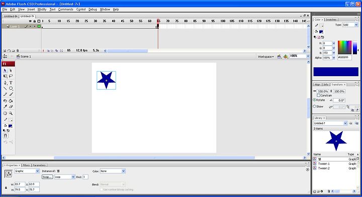
Task: Select the Pen tool
Action: pyautogui.click(x=5, y=83)
